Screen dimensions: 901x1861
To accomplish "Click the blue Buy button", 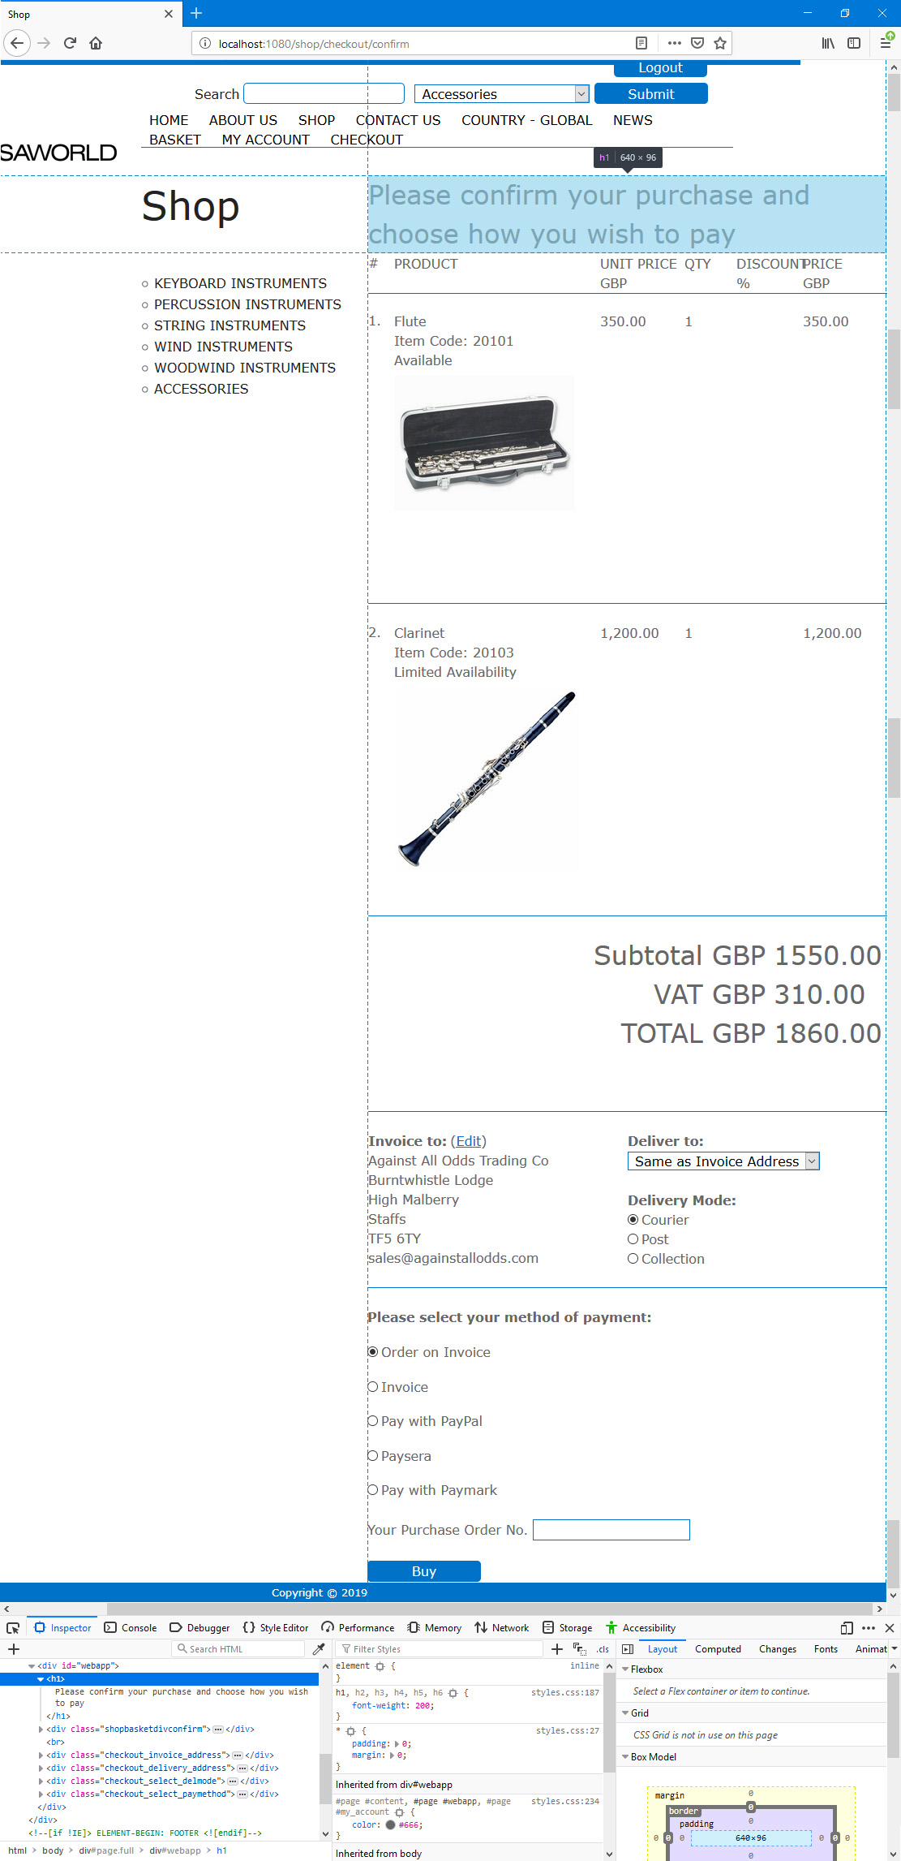I will point(423,1571).
